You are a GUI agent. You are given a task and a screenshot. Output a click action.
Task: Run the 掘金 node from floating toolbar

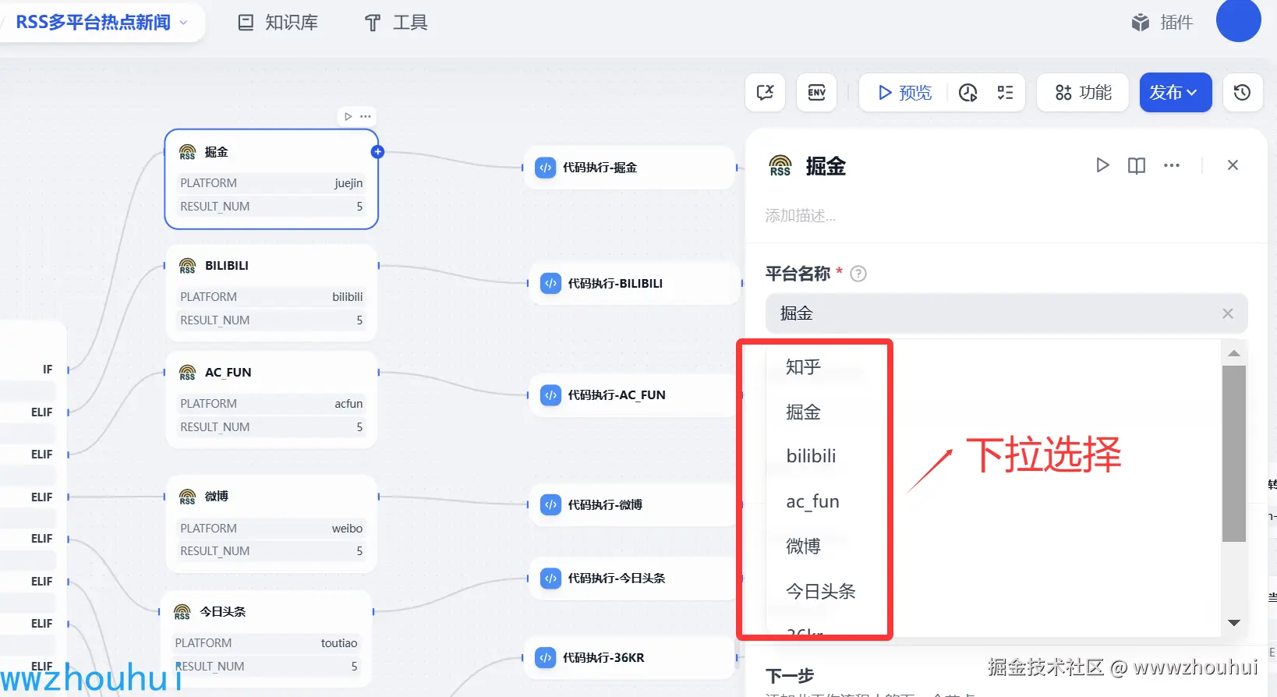click(348, 116)
